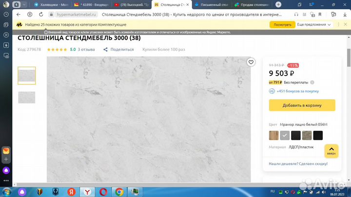
Task: Select the second product thumbnail
Action: click(27, 98)
